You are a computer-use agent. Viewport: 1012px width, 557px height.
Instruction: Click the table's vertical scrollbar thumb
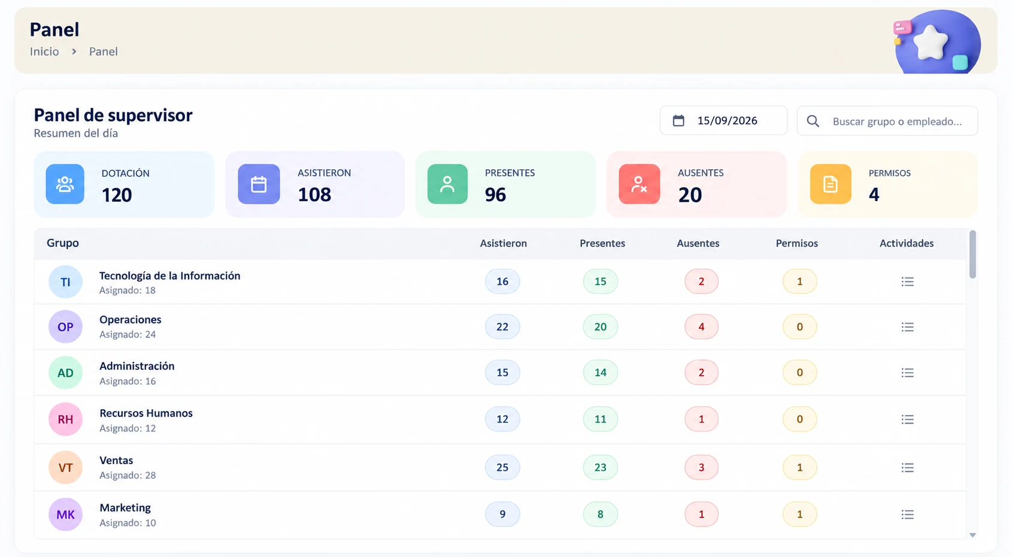click(x=972, y=254)
